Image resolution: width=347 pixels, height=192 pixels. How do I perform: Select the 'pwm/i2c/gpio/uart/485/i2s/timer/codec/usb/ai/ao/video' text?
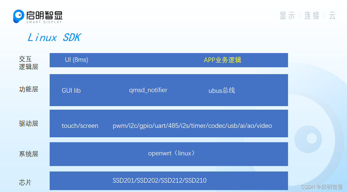(192, 126)
